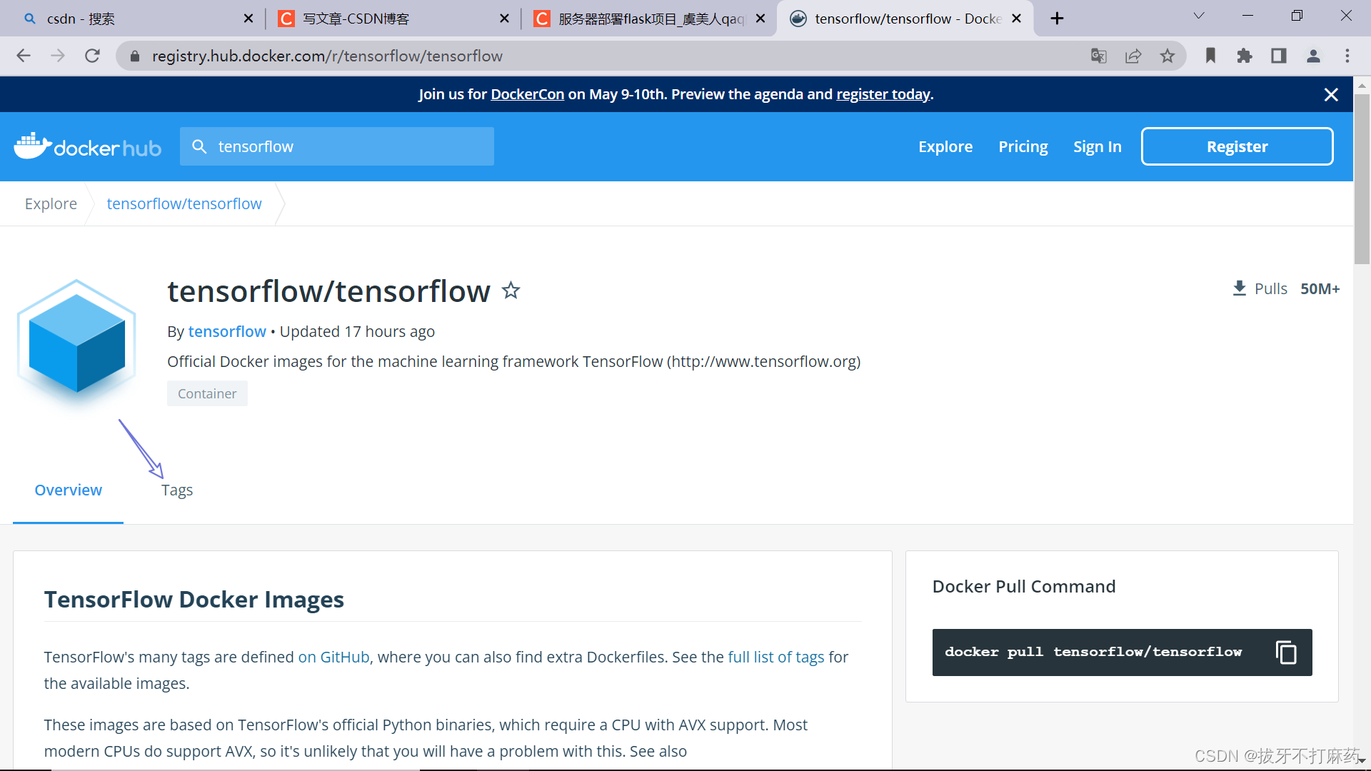Toggle the browser side panel
Screen dimensions: 1371x771
click(x=1279, y=56)
